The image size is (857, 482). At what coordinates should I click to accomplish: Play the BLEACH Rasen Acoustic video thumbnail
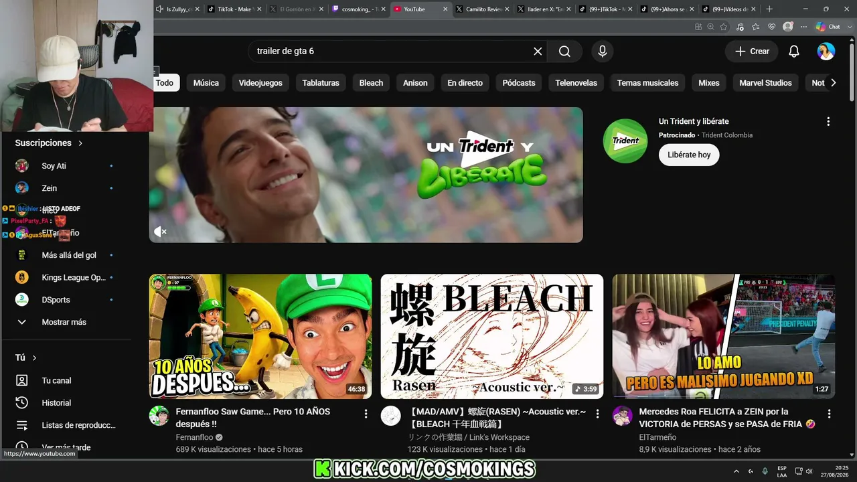coord(492,336)
